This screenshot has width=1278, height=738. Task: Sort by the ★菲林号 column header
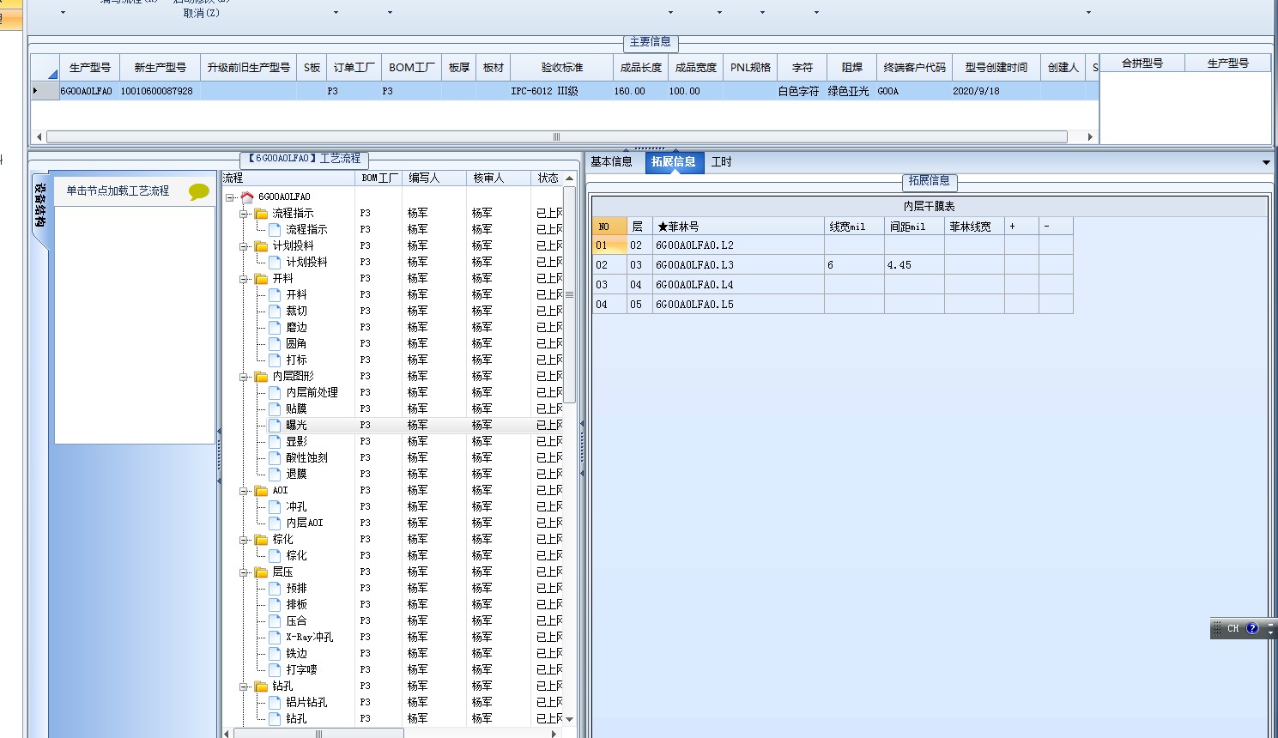point(738,227)
